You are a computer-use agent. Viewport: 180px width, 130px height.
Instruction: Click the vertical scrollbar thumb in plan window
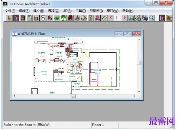pyautogui.click(x=139, y=63)
